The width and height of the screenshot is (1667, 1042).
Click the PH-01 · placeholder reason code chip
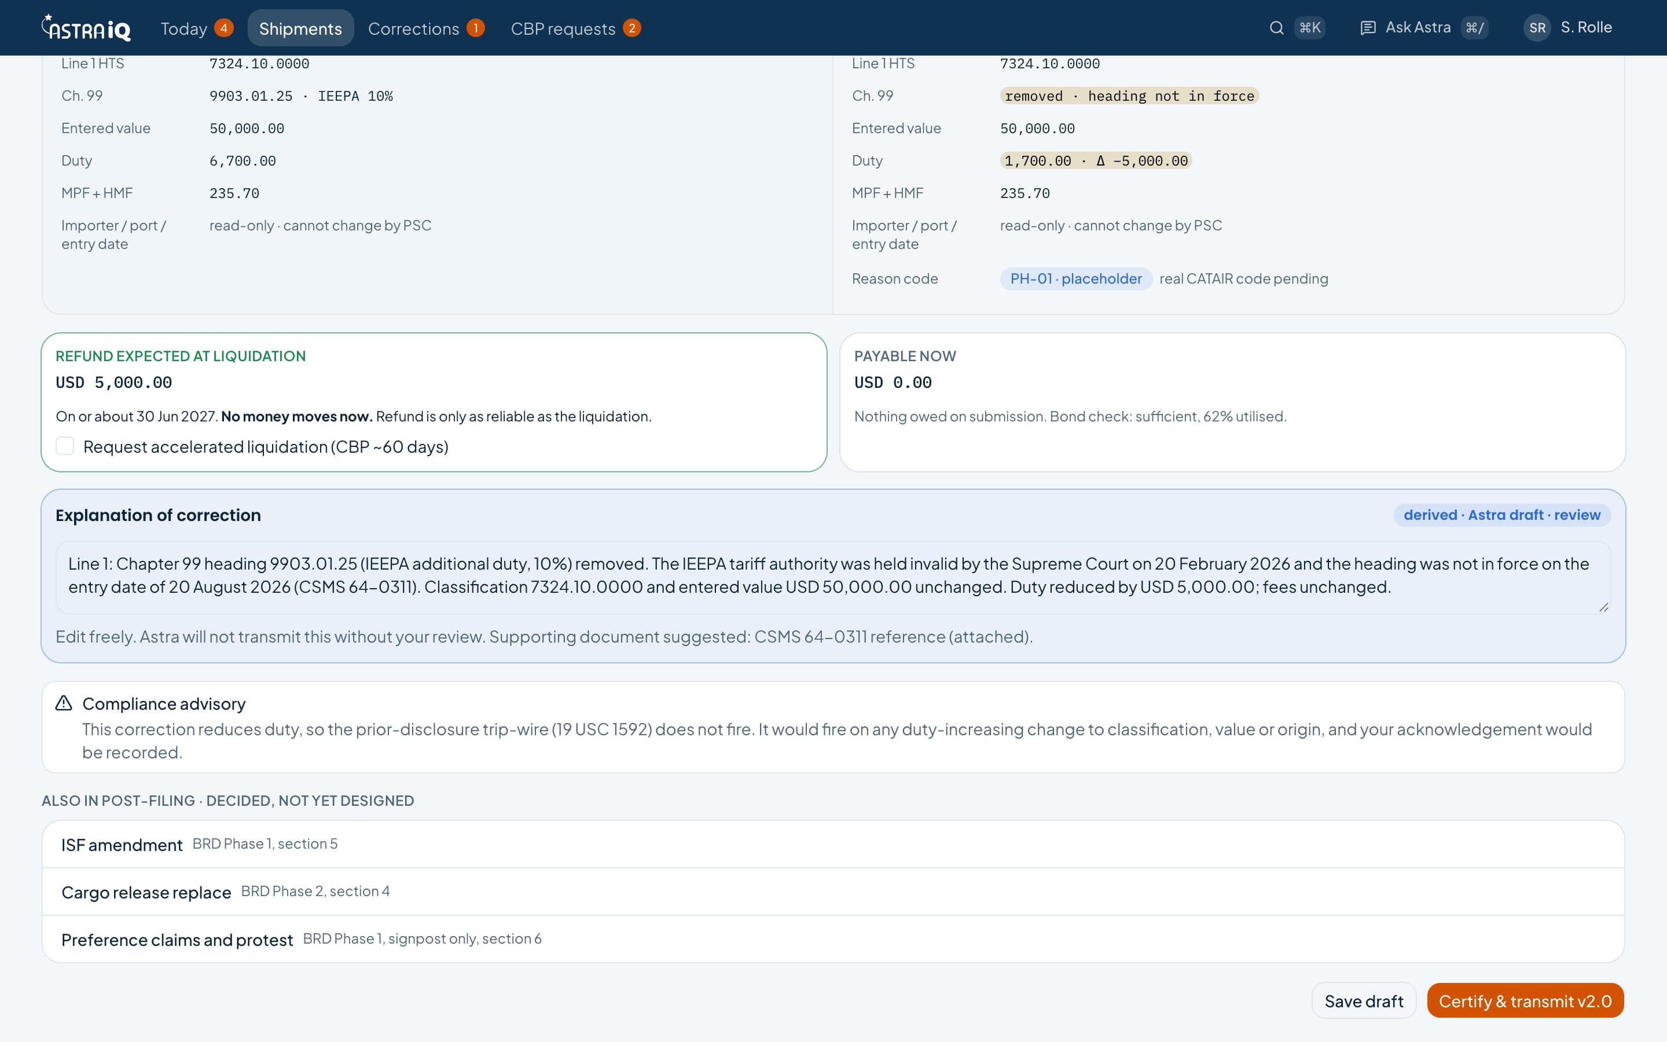click(x=1075, y=278)
